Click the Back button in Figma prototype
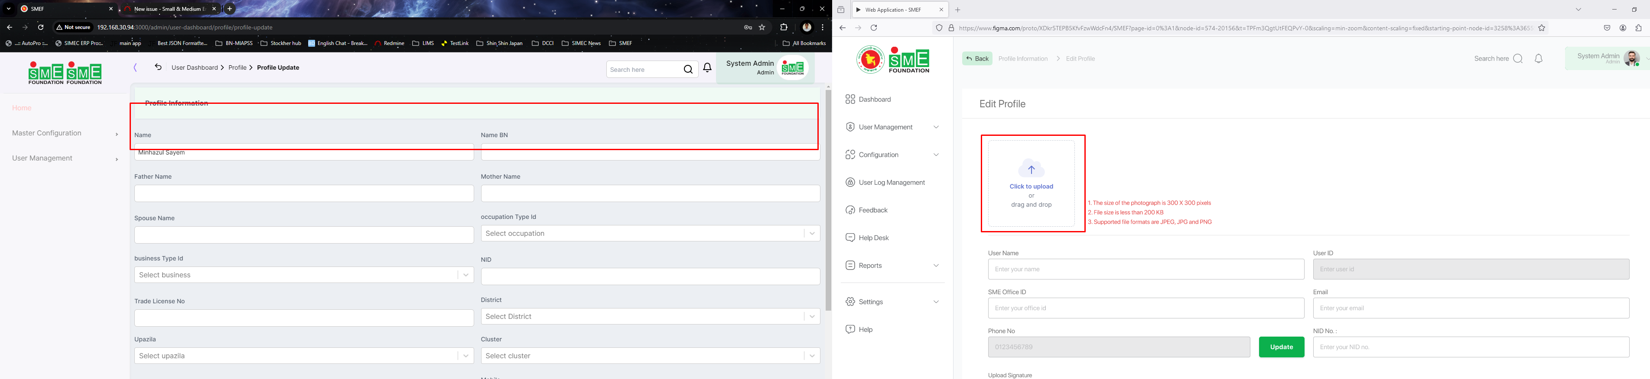The image size is (1650, 379). coord(977,59)
